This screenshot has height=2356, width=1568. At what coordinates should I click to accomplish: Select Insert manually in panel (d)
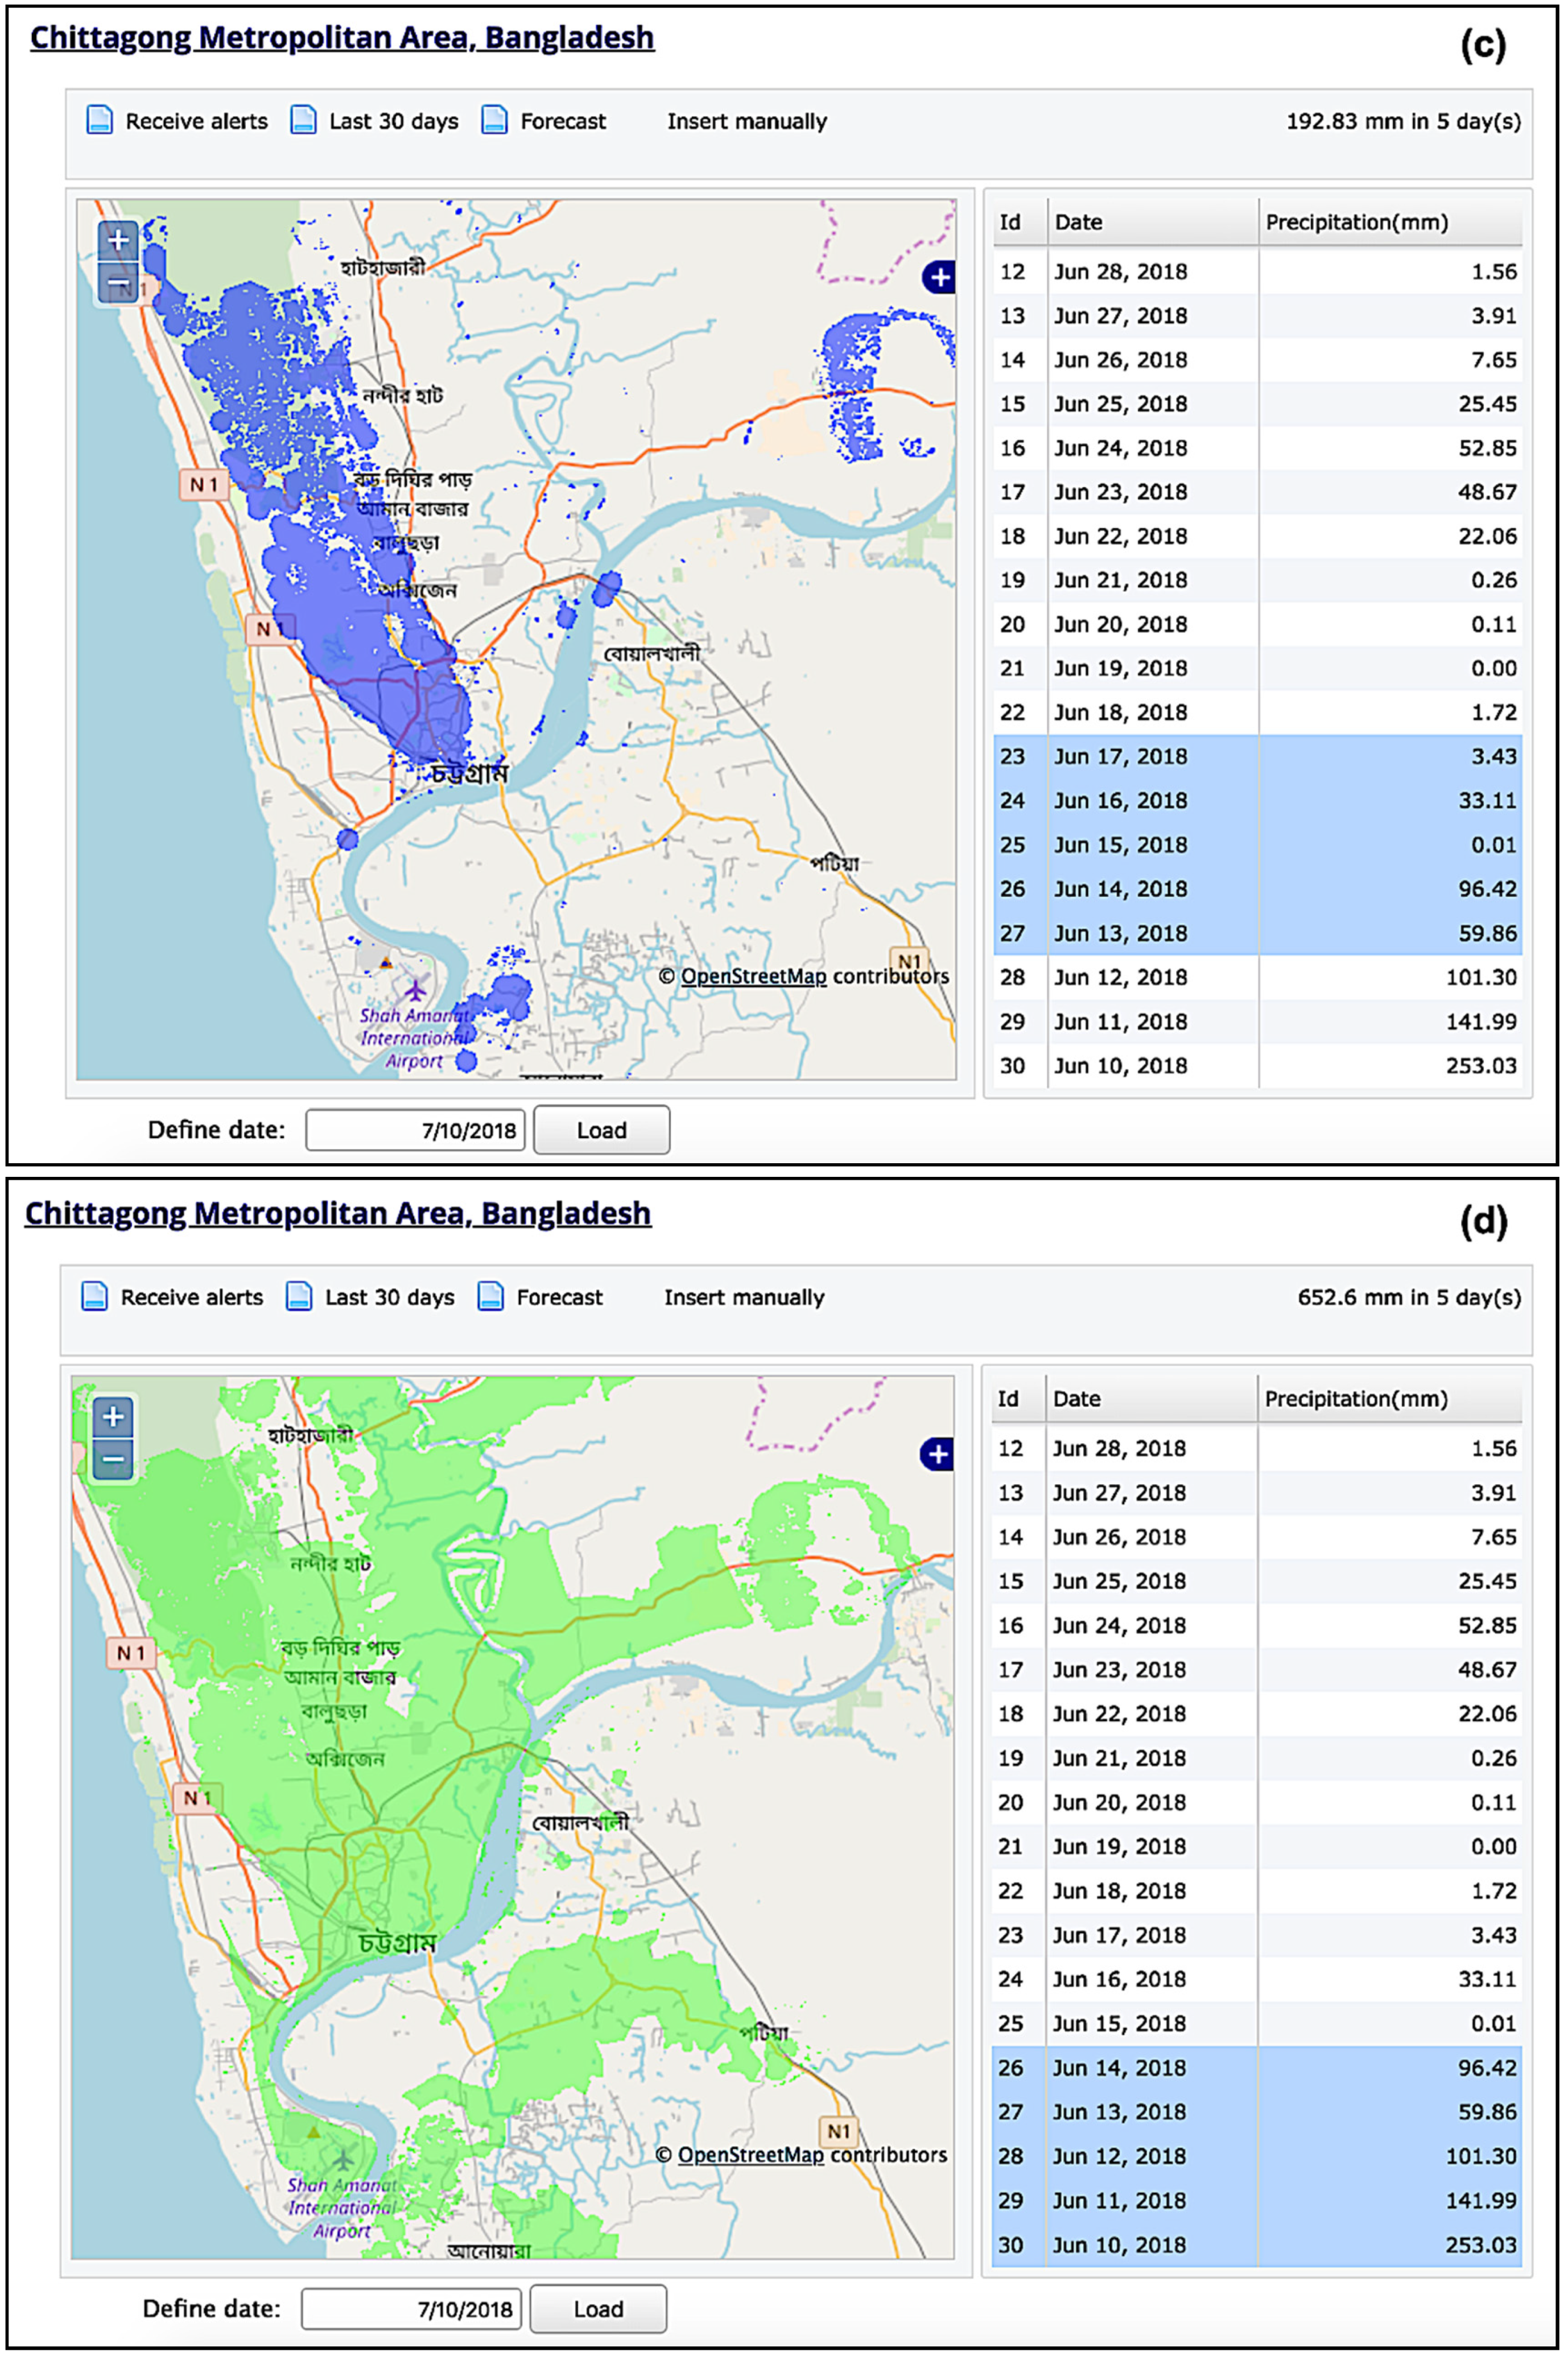point(744,1298)
